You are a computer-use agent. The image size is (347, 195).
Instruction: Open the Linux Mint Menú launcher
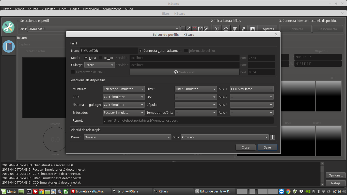pos(9,191)
